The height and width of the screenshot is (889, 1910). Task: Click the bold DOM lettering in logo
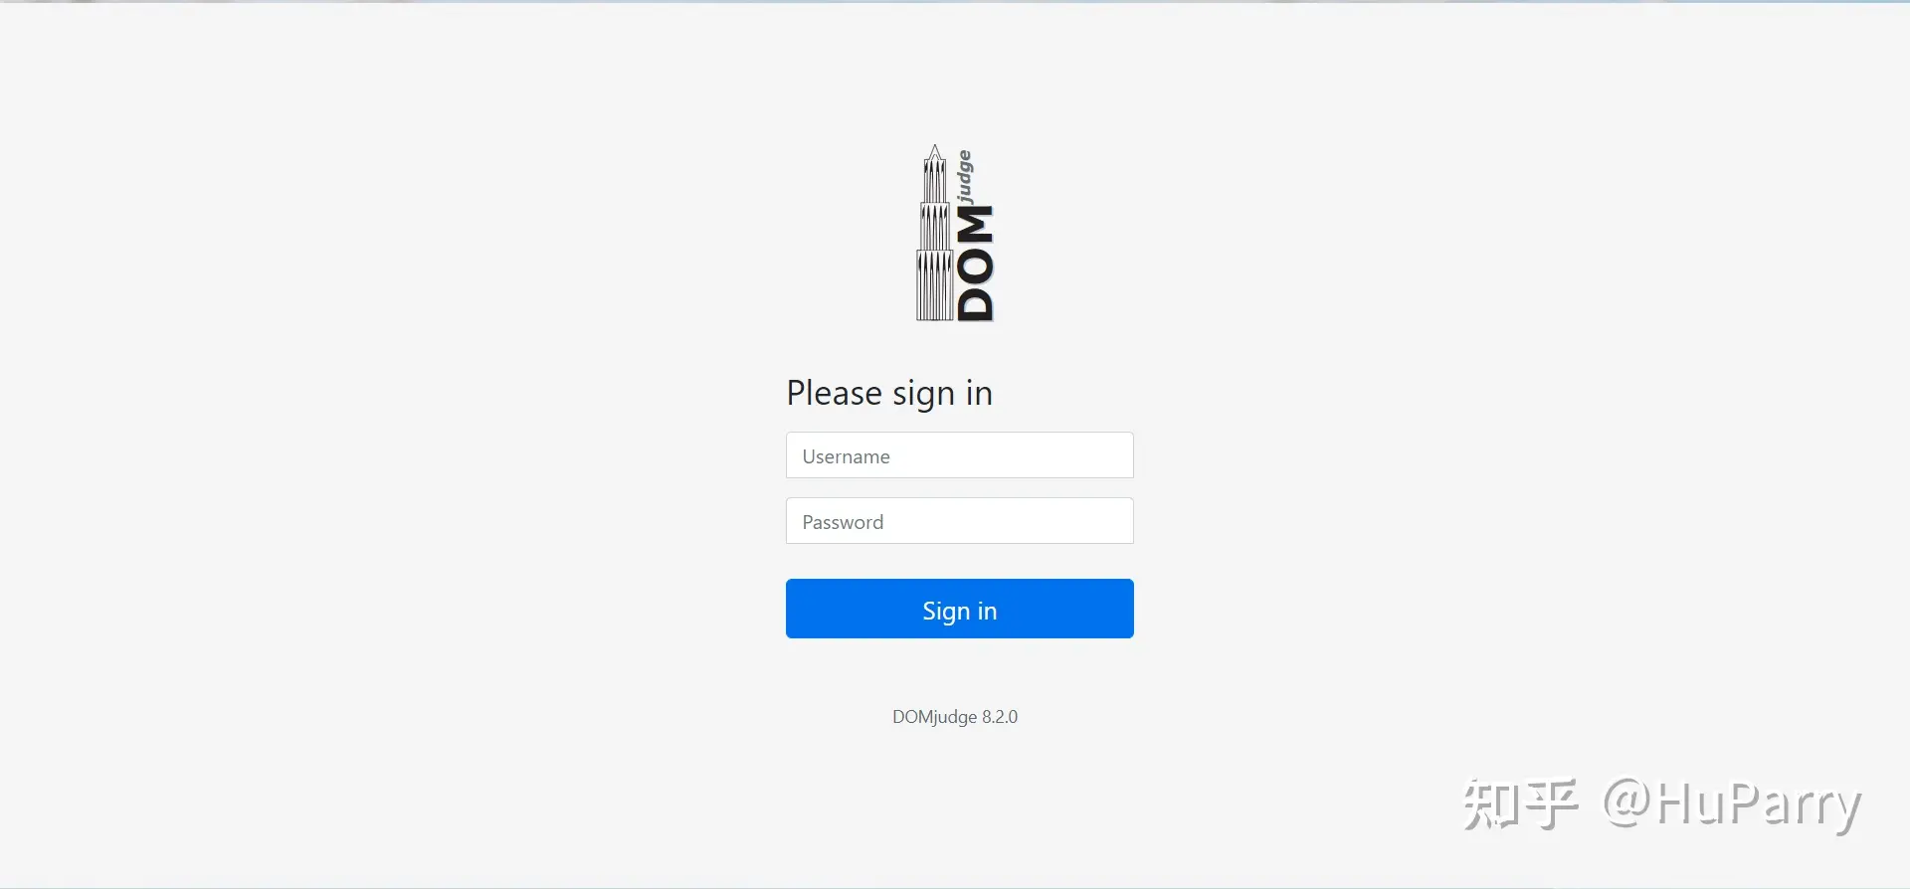pyautogui.click(x=975, y=264)
